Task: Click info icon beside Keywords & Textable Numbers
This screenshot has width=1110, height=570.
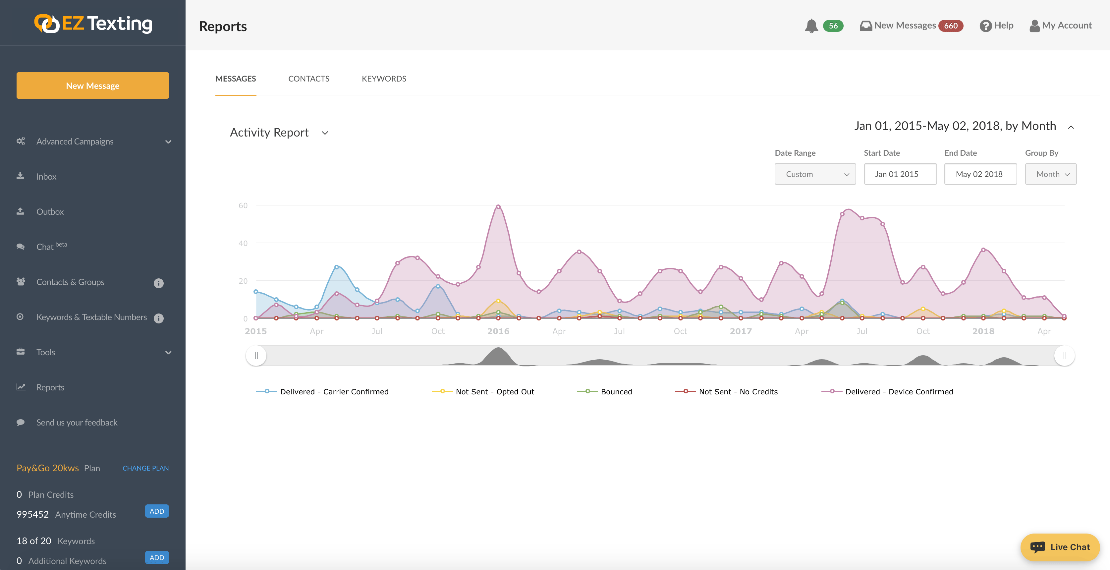Action: [x=159, y=318]
